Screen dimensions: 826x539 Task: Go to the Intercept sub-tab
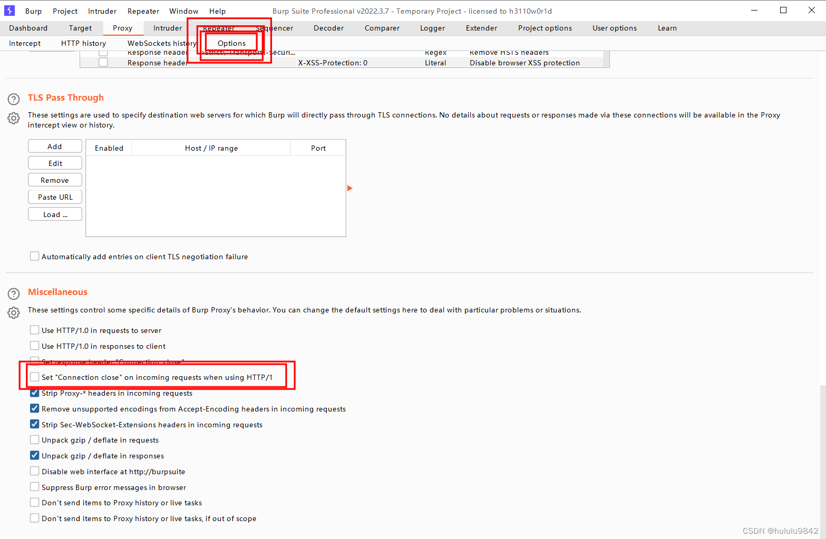(x=25, y=43)
